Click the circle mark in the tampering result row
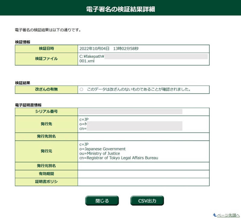 [x=81, y=89]
